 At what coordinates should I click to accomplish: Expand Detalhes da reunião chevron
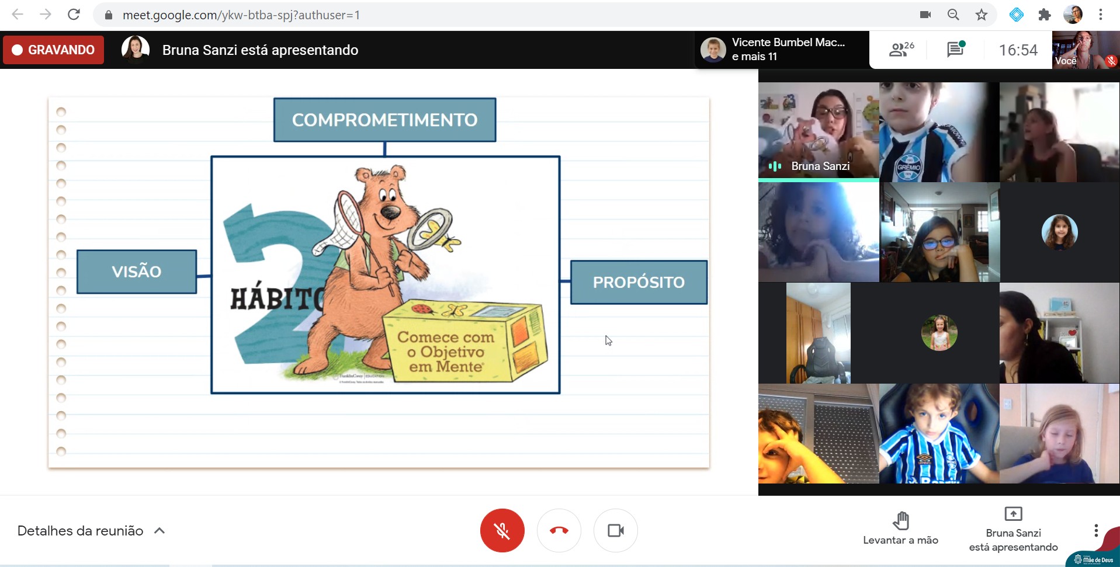coord(159,531)
